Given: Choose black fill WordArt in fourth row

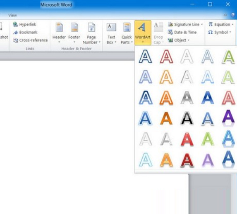Looking at the screenshot, I should click(x=187, y=118).
